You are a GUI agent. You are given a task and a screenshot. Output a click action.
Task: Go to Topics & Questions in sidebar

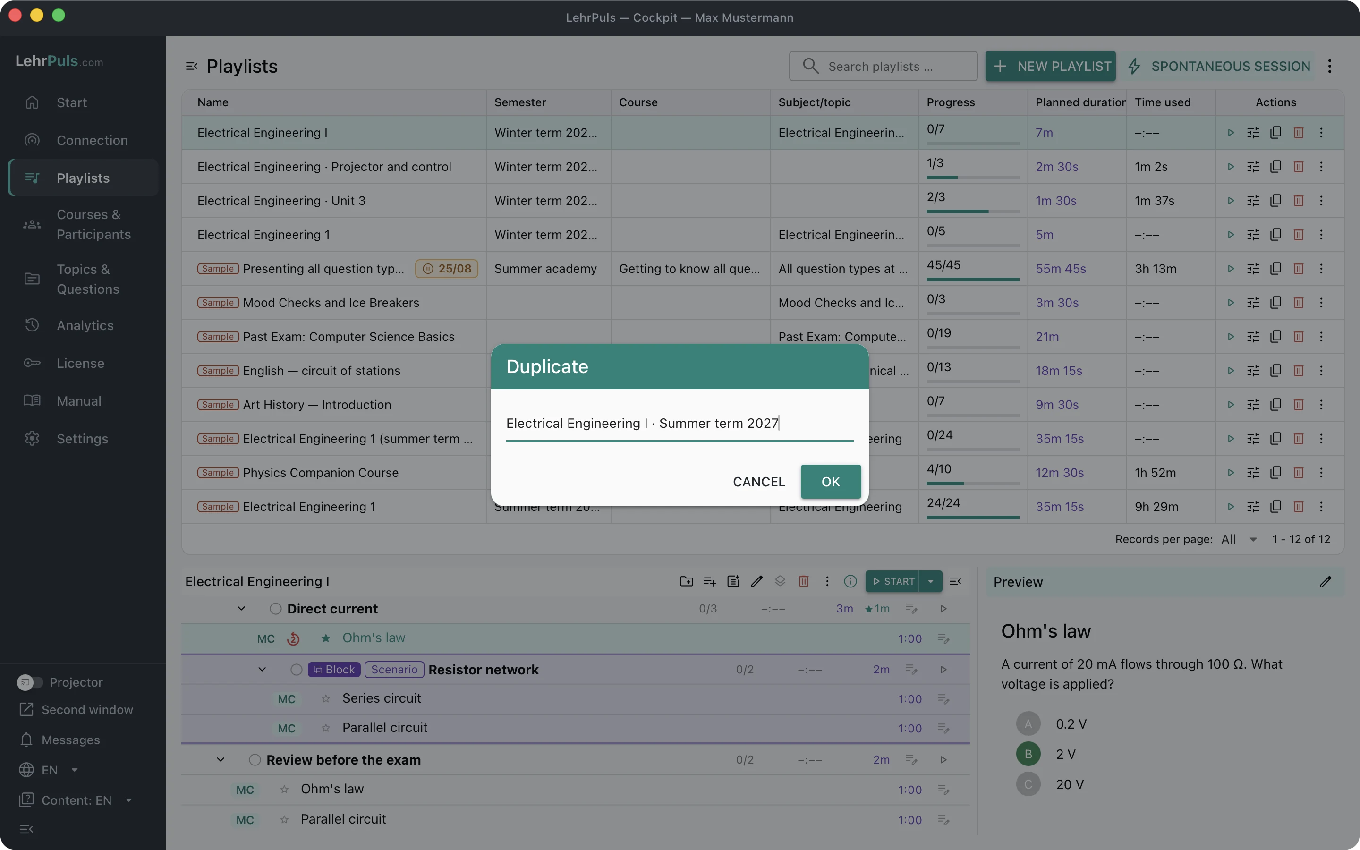pyautogui.click(x=83, y=279)
